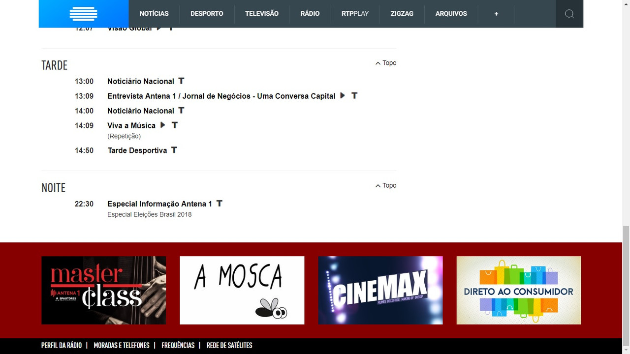Open the Frequências footer link

coord(178,345)
